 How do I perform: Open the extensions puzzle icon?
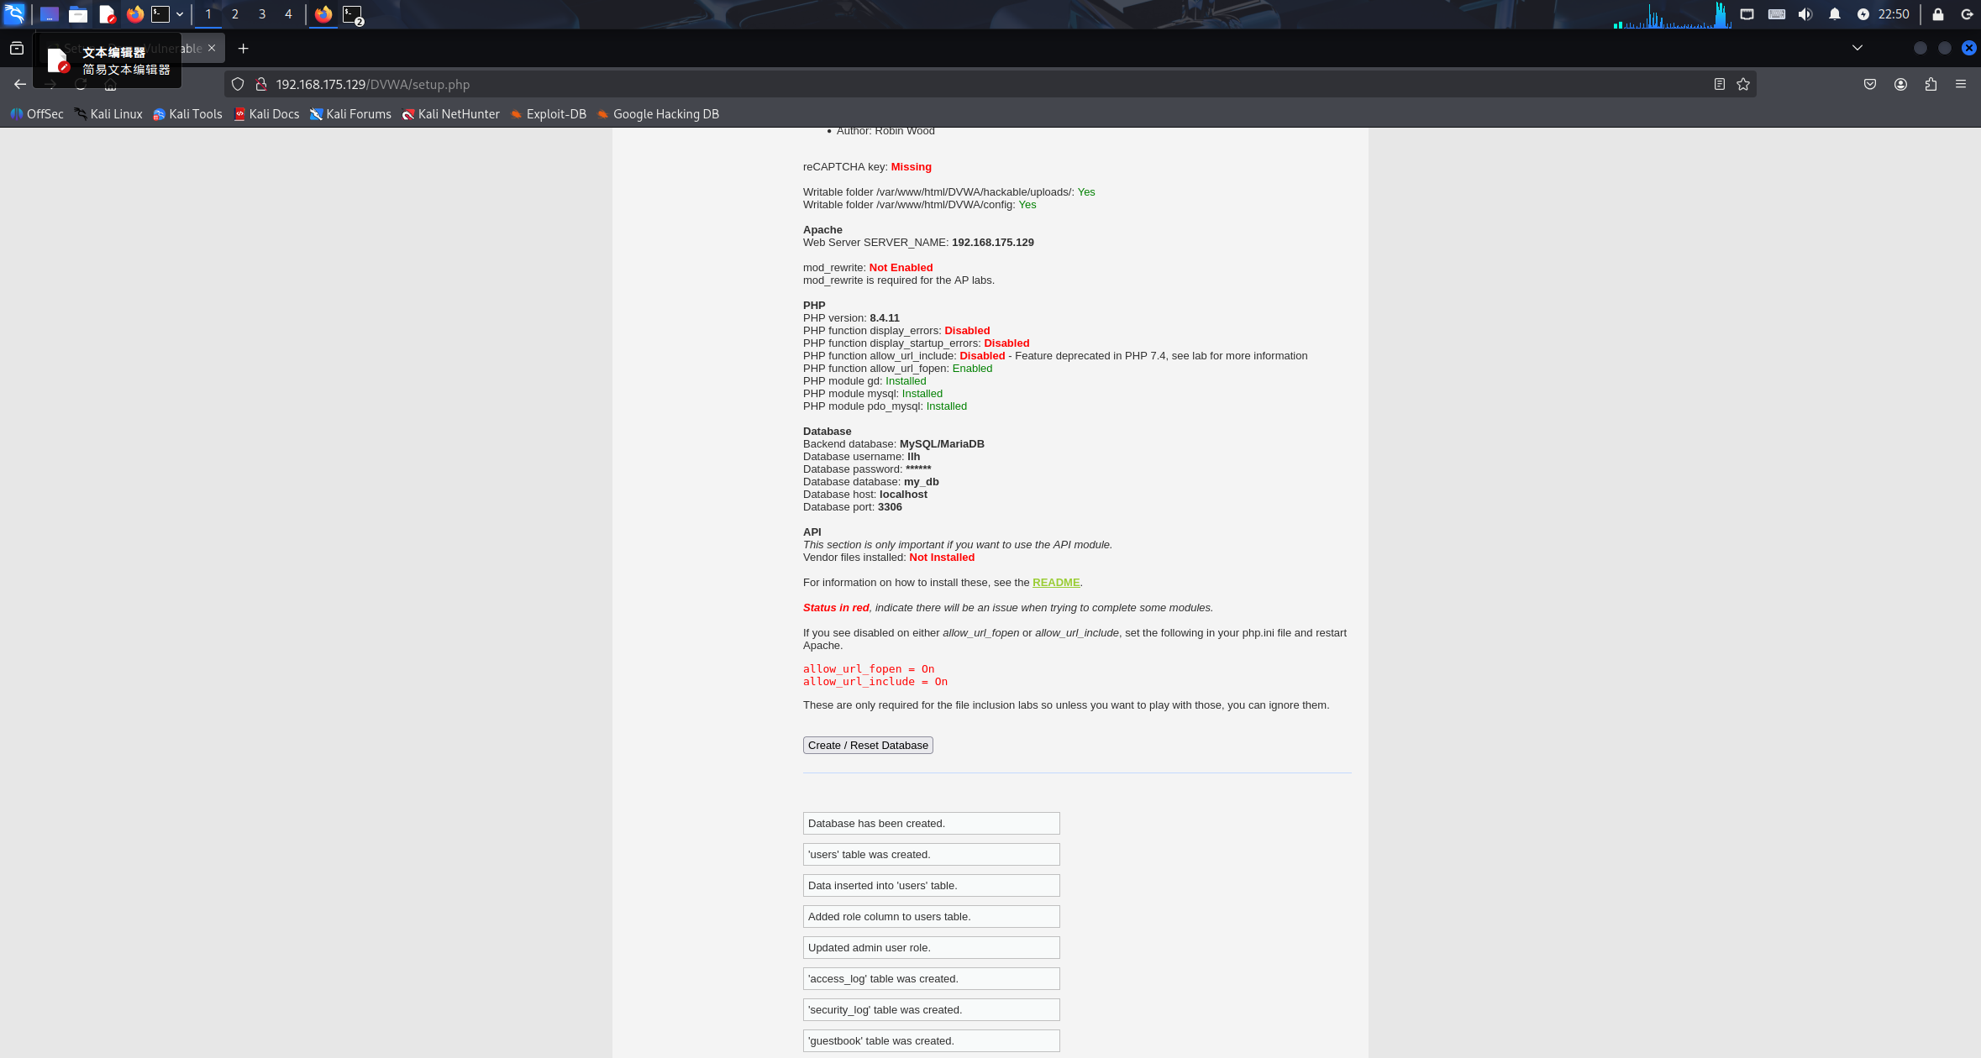point(1931,84)
